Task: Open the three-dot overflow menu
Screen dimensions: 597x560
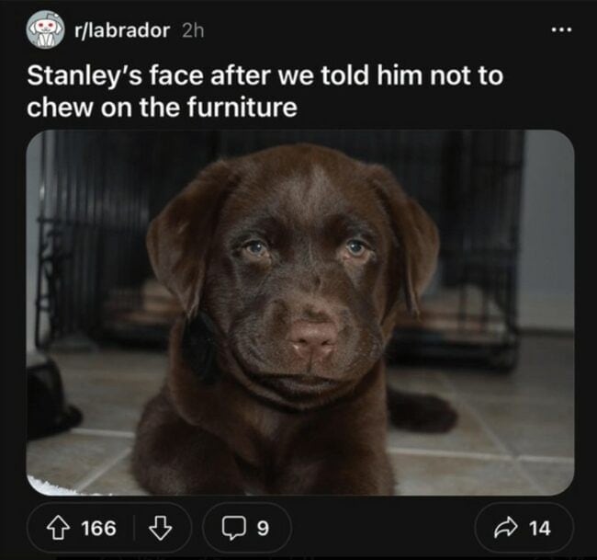Action: (562, 29)
